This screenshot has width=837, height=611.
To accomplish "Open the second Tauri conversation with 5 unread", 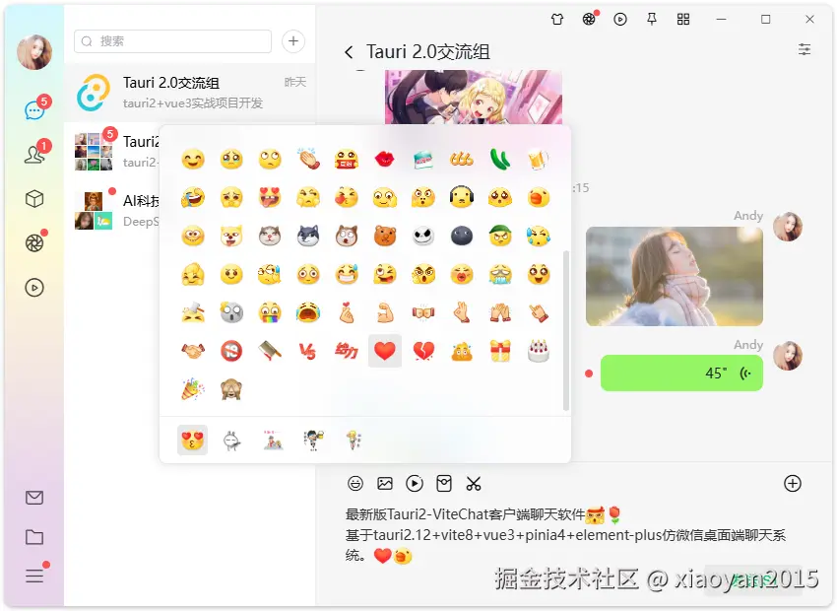I will [112, 152].
